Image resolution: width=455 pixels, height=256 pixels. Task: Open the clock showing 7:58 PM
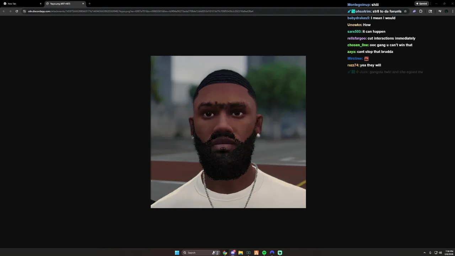tap(449, 252)
